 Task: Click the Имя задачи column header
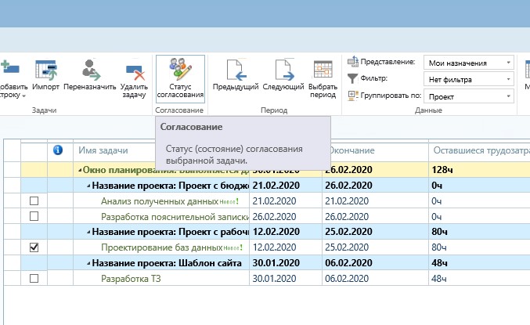(x=102, y=150)
